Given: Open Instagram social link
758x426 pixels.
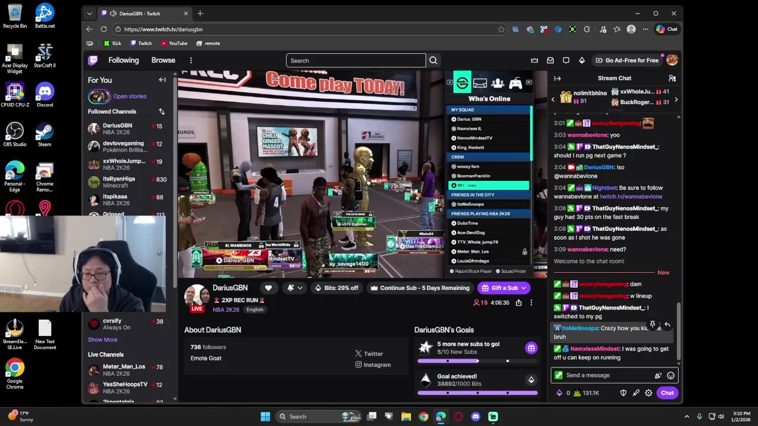Looking at the screenshot, I should (x=372, y=365).
